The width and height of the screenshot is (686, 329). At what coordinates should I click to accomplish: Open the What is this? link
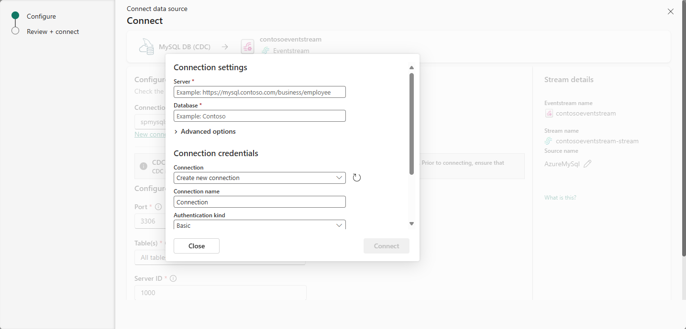[560, 198]
